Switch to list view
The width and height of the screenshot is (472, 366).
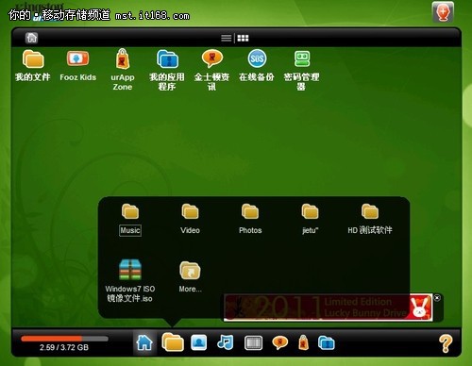227,38
